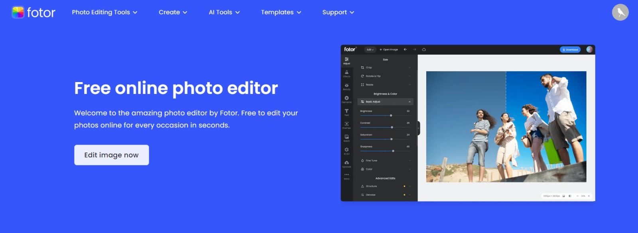This screenshot has height=233, width=638.
Task: Open the Uploads panel in the sidebar
Action: pyautogui.click(x=347, y=164)
